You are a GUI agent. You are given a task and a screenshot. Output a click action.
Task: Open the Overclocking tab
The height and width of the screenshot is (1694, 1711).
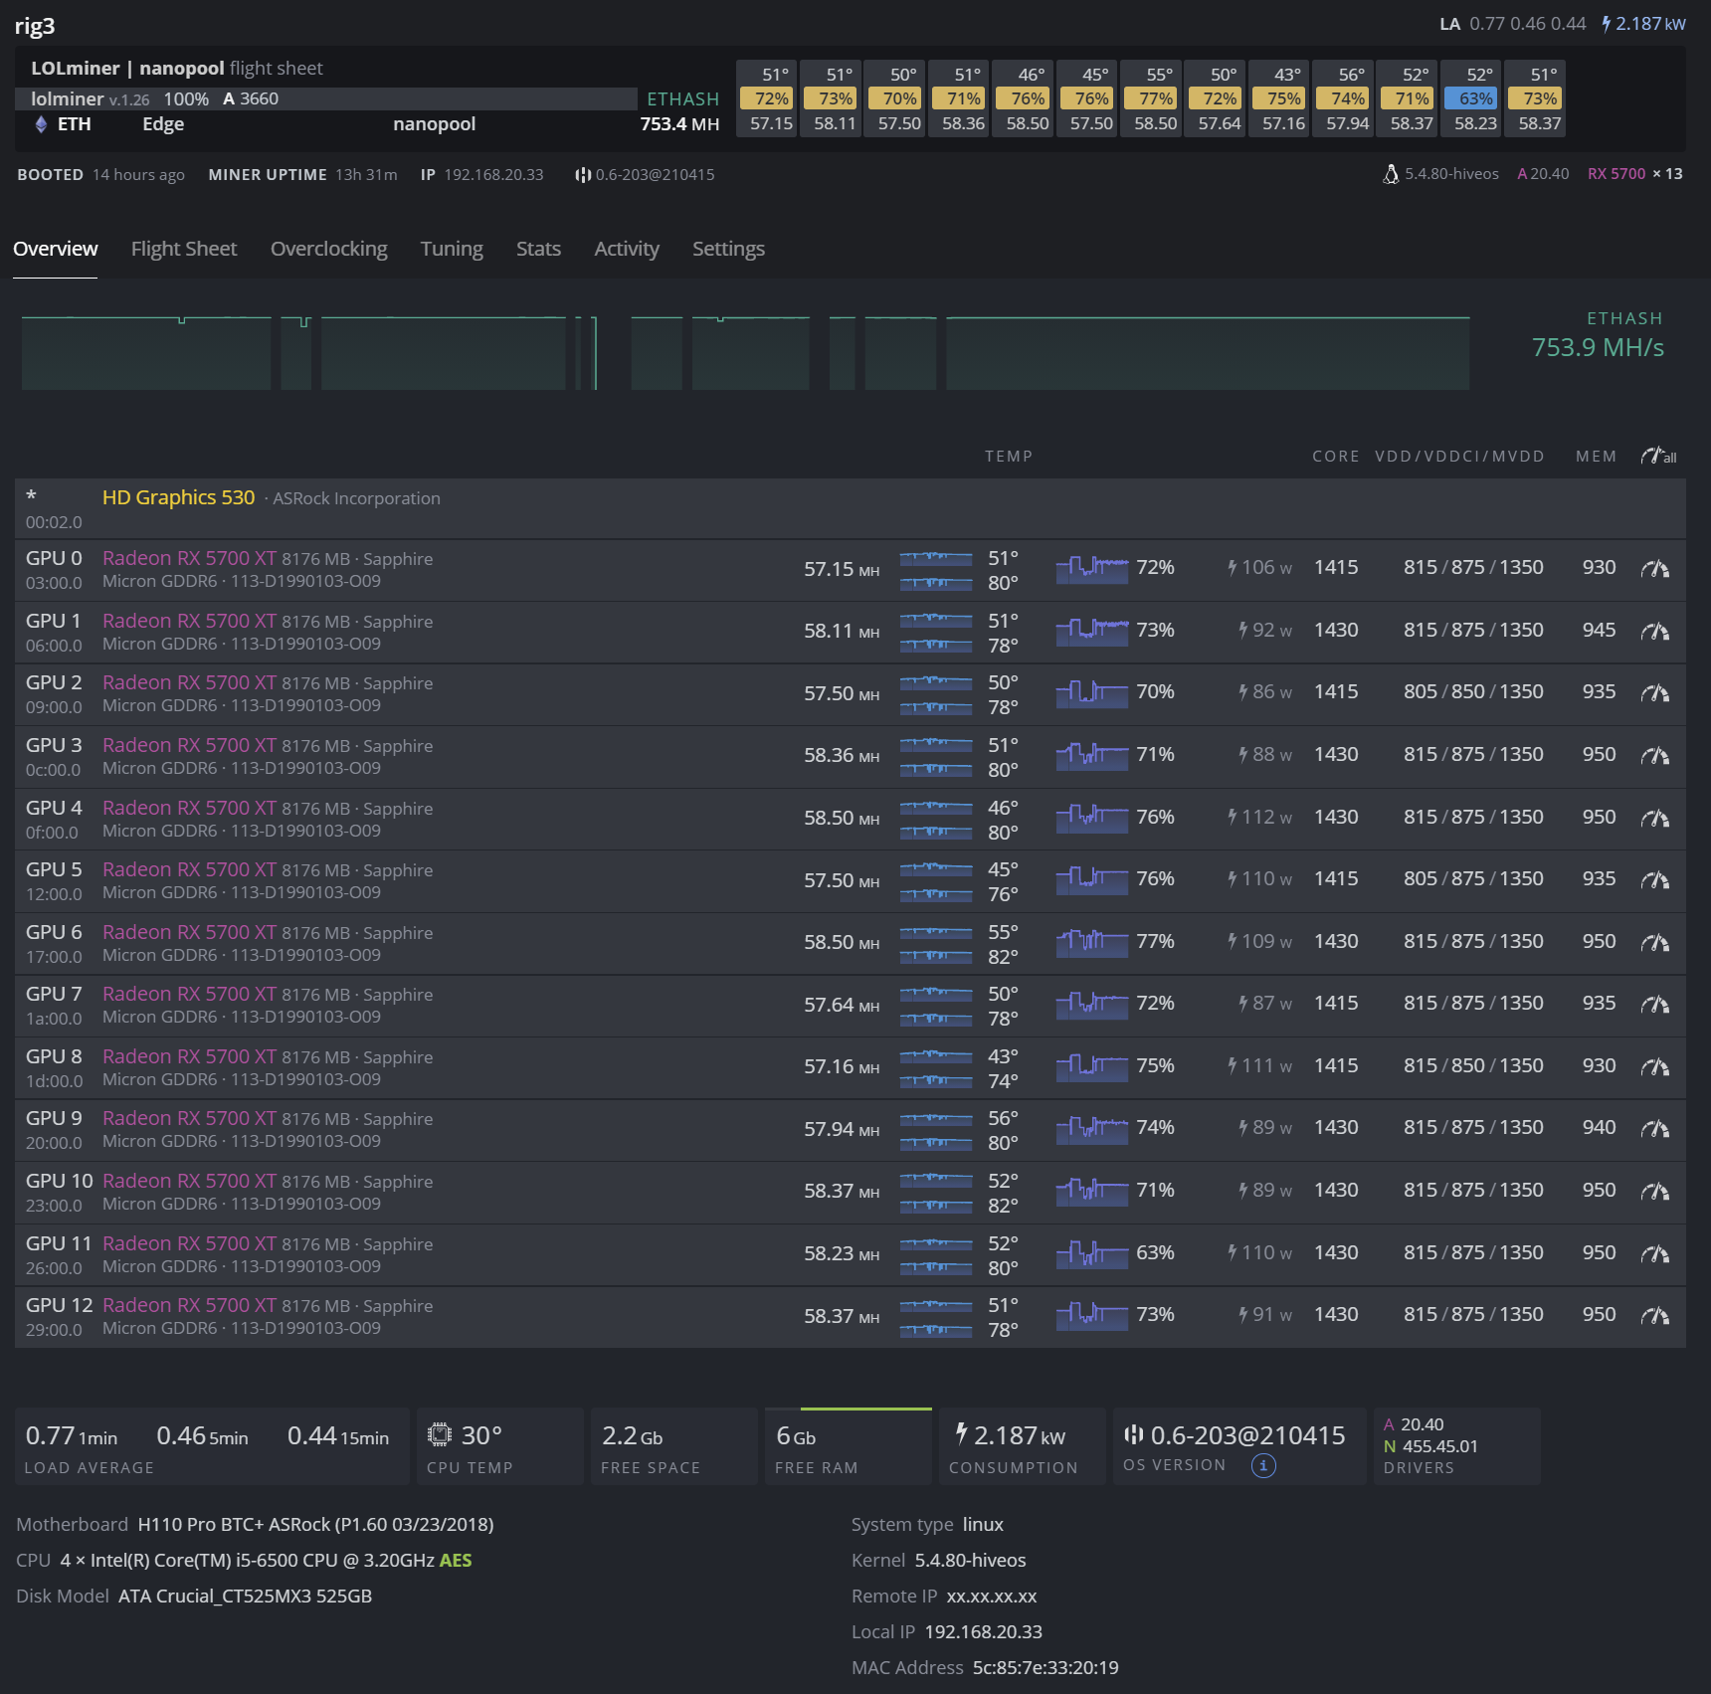point(328,249)
